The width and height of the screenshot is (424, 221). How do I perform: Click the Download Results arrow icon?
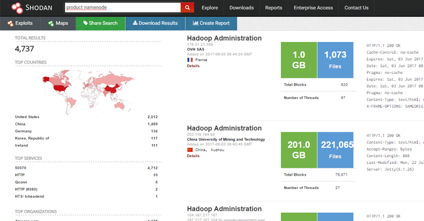135,23
